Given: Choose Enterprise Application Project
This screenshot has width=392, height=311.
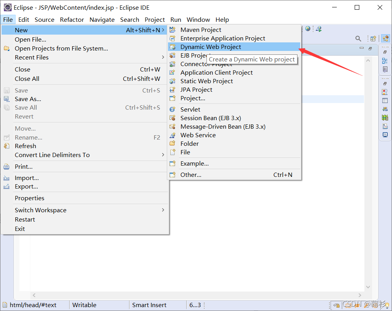Looking at the screenshot, I should (x=234, y=38).
